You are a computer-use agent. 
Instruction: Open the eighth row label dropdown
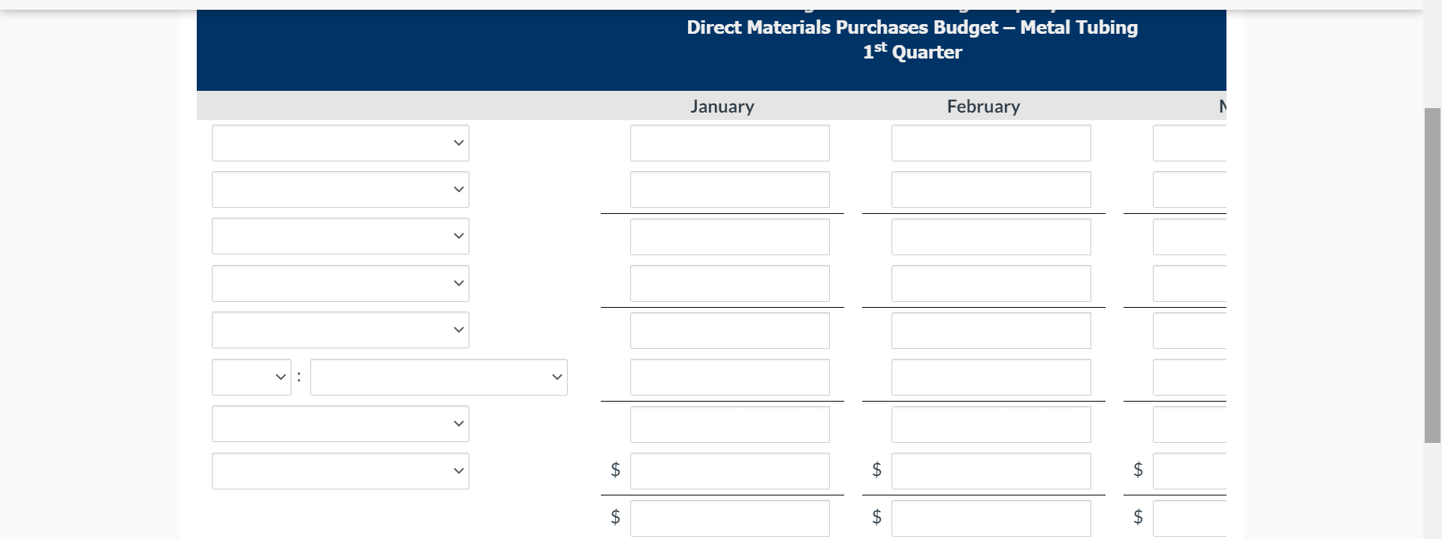point(340,471)
